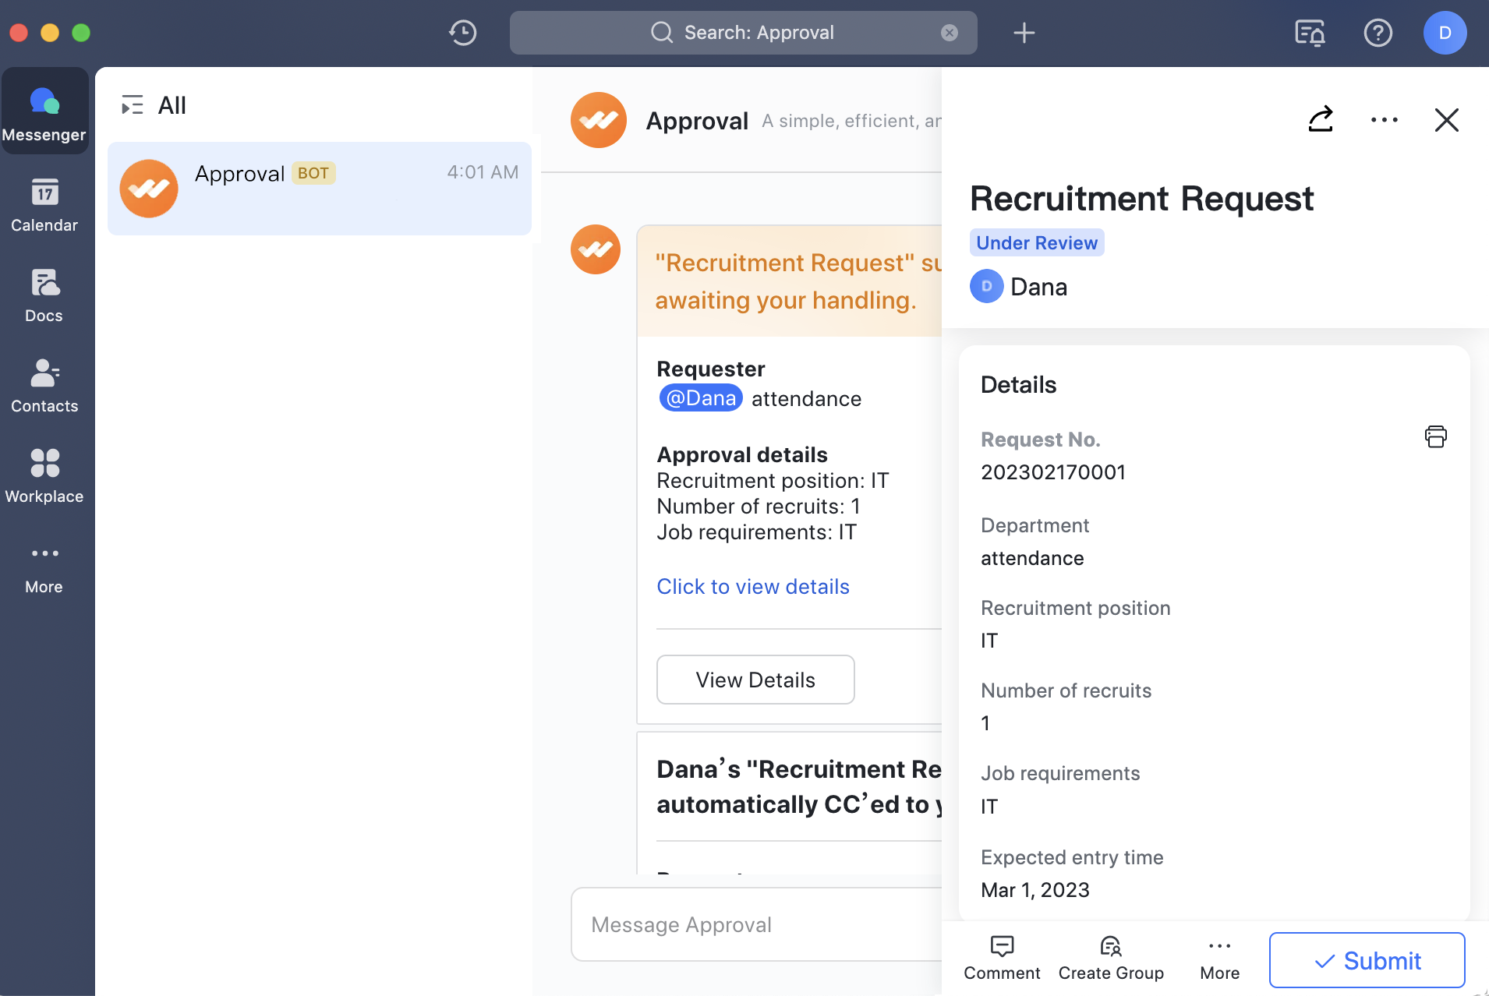
Task: Open Calendar from the left sidebar
Action: point(44,205)
